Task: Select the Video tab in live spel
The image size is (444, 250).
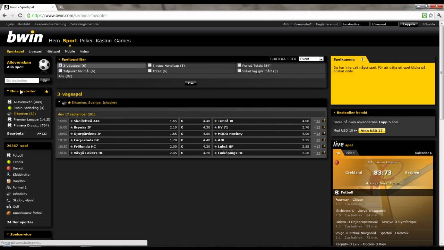Action: point(350,153)
